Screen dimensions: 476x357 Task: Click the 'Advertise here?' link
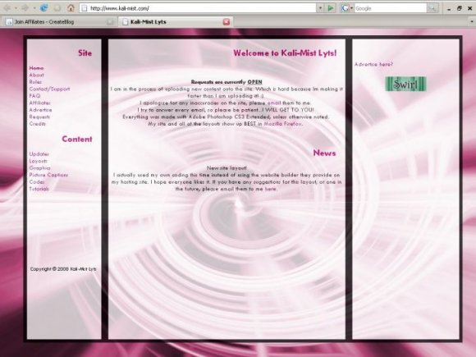[x=373, y=64]
